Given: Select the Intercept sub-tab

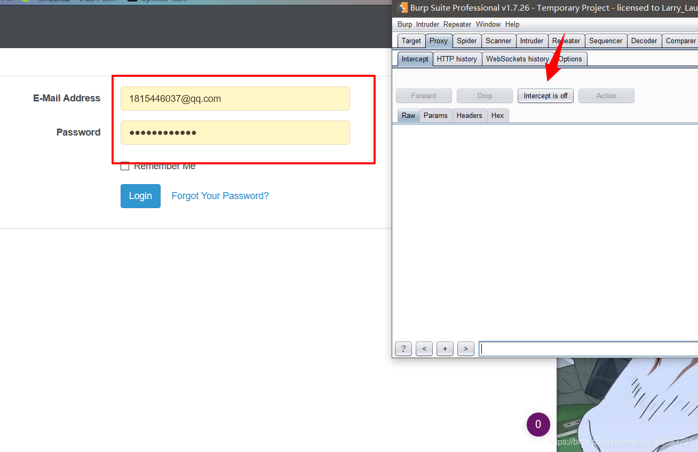Looking at the screenshot, I should tap(415, 59).
